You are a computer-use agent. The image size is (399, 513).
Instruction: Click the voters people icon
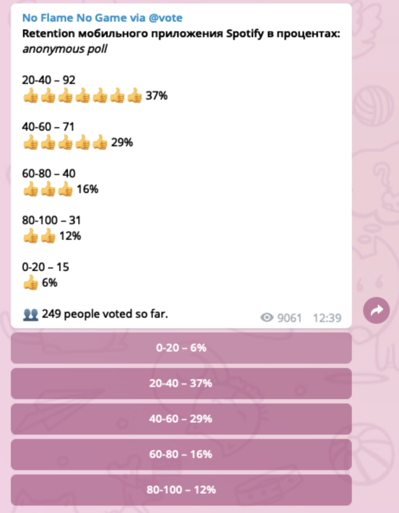pyautogui.click(x=30, y=314)
